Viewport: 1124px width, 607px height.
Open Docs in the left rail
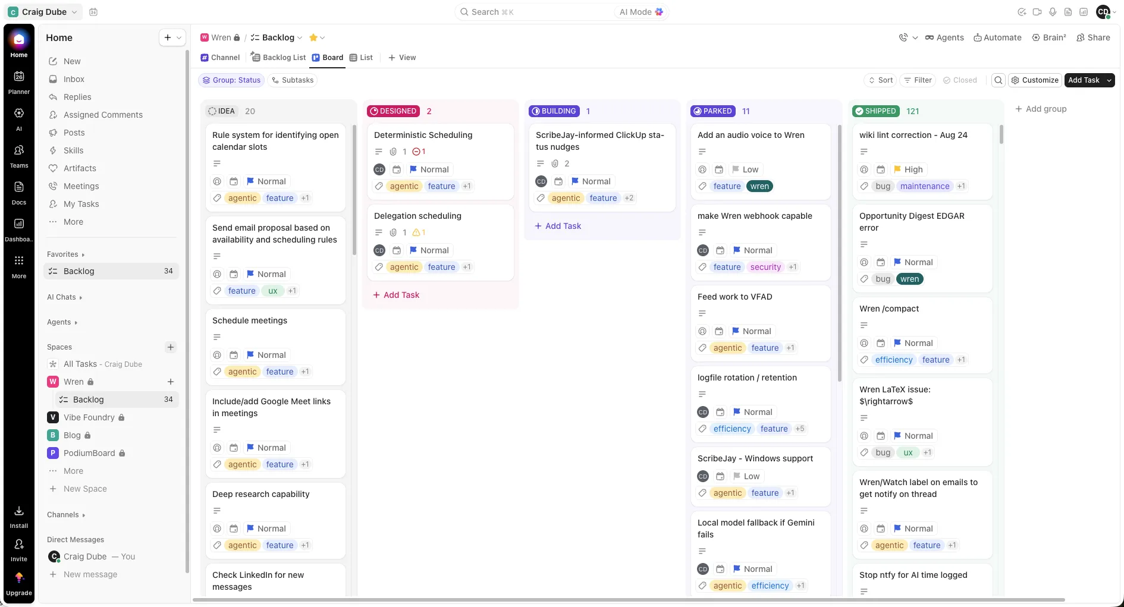tap(19, 193)
